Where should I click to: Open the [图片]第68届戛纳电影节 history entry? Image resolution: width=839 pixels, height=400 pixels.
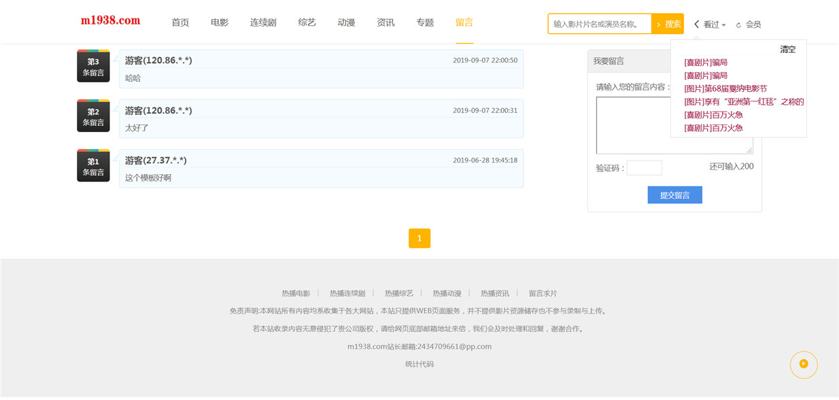pos(725,88)
